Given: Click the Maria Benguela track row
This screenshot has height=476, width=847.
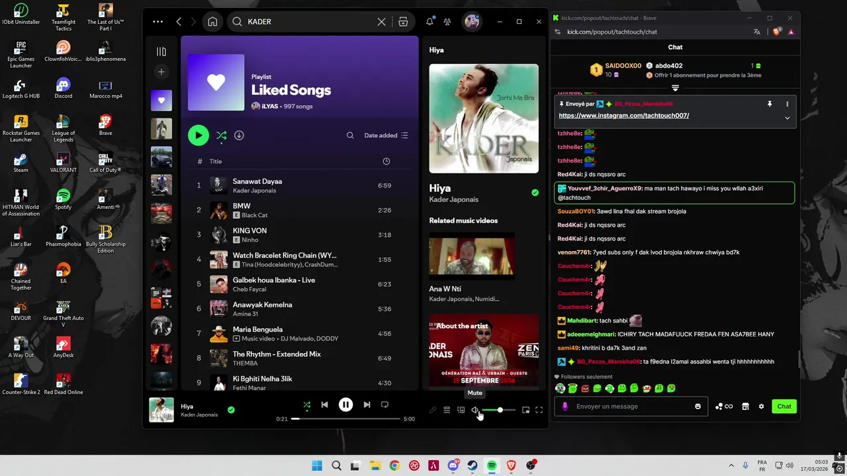Looking at the screenshot, I should coord(298,334).
